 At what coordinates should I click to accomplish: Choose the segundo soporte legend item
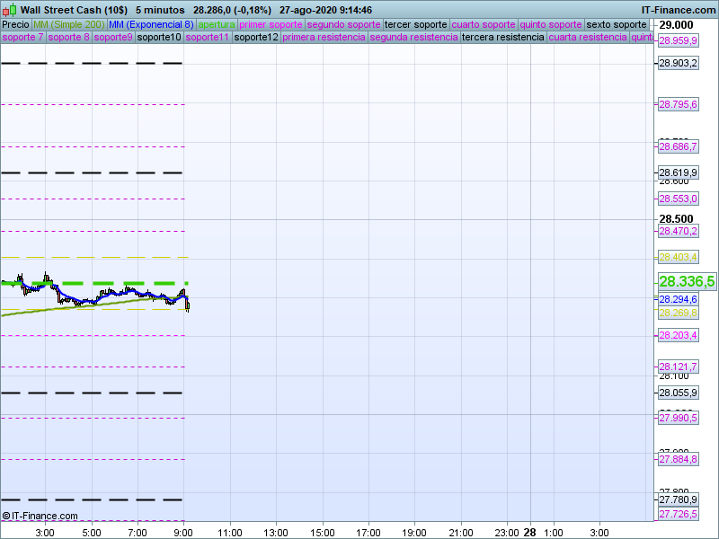coord(343,24)
